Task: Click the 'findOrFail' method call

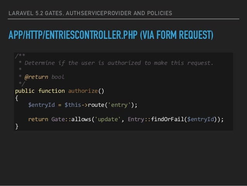Action: pos(168,119)
